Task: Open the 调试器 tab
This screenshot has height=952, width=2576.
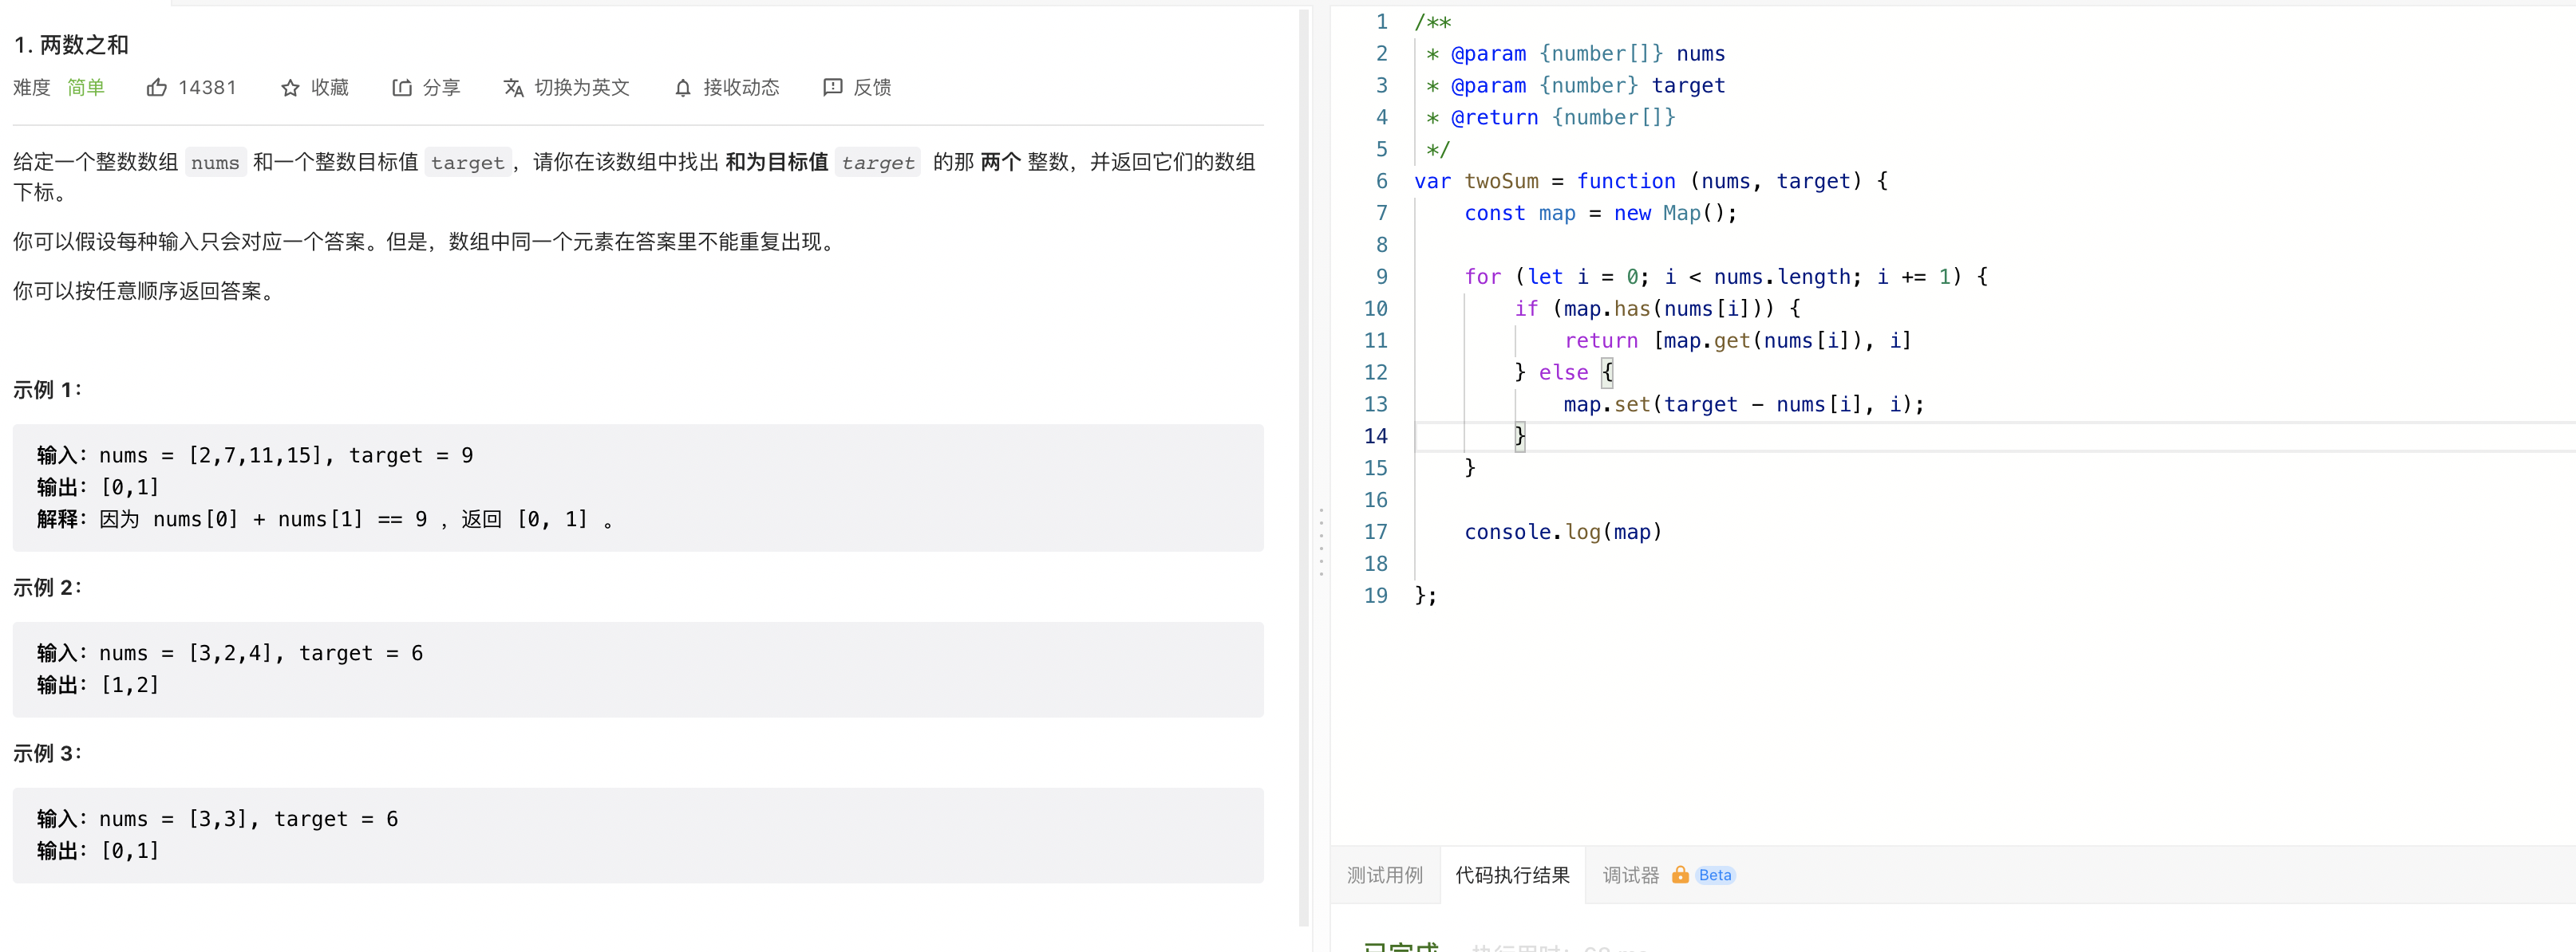Action: (1631, 875)
